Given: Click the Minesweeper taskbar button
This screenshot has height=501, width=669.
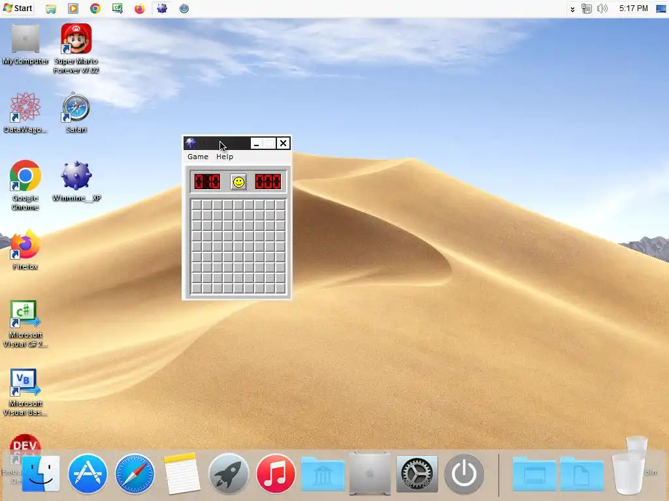Looking at the screenshot, I should (x=162, y=8).
